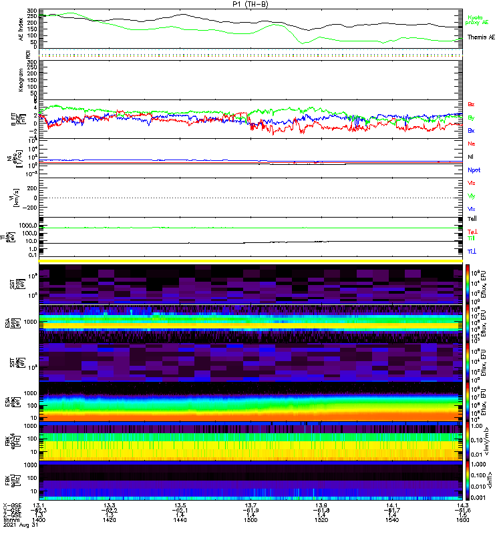Click the "-62.3" Y-GSE position value

point(39,510)
